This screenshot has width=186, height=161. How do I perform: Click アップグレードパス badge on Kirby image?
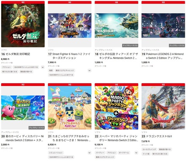point(36,128)
